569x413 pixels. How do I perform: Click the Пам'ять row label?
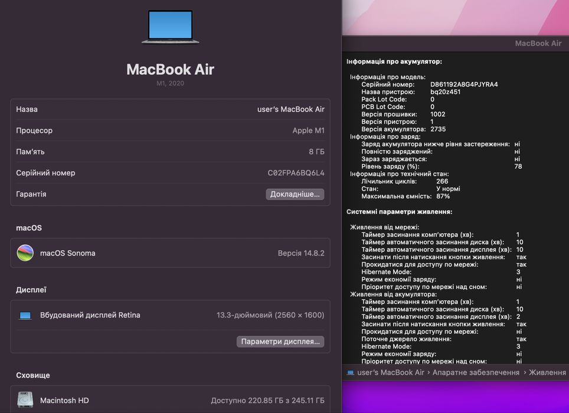[30, 152]
